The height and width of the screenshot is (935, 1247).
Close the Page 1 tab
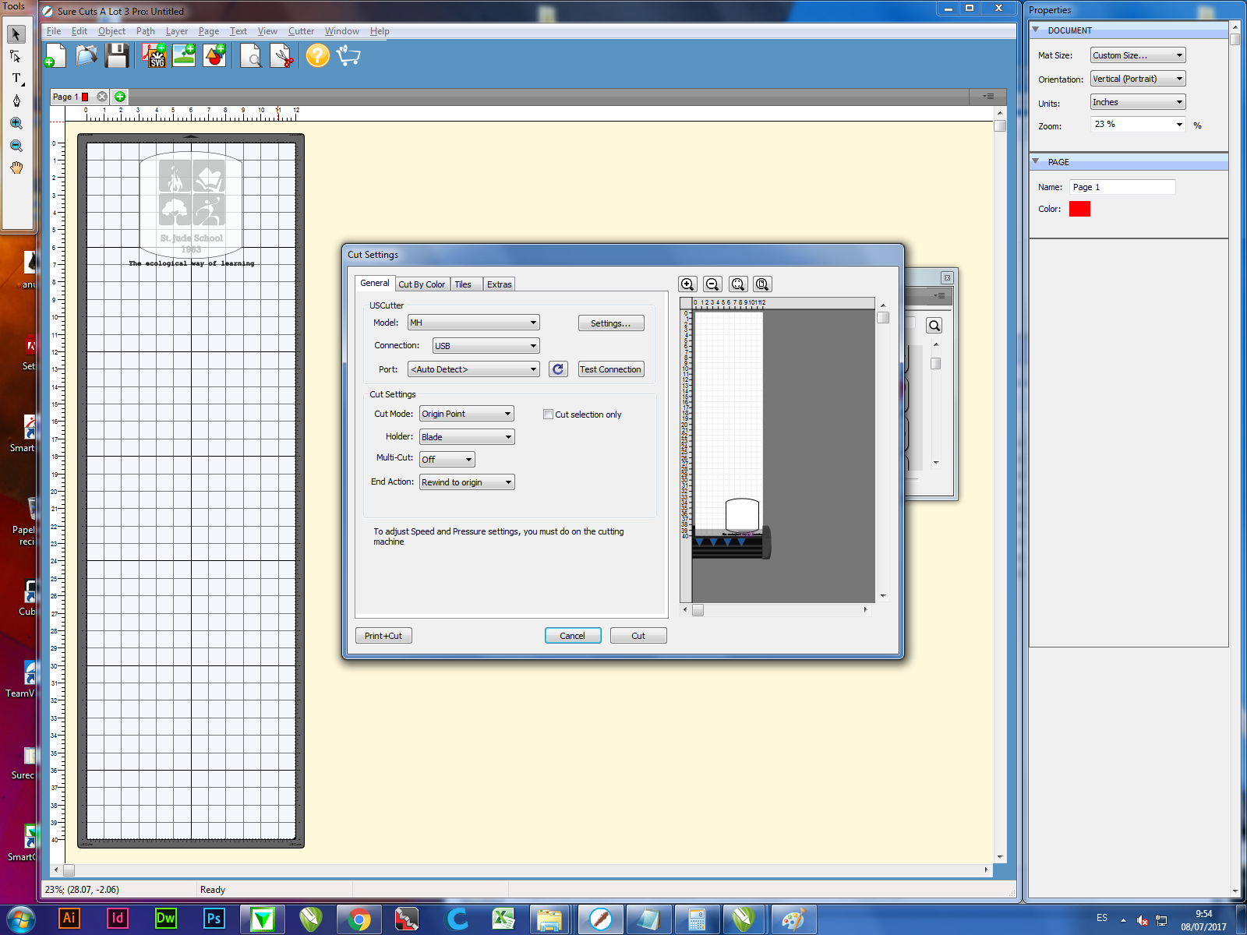(x=102, y=97)
